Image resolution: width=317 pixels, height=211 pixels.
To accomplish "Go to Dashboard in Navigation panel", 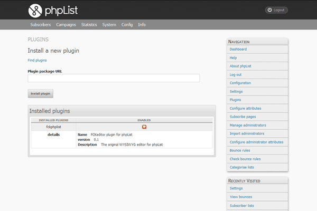I will click(238, 49).
